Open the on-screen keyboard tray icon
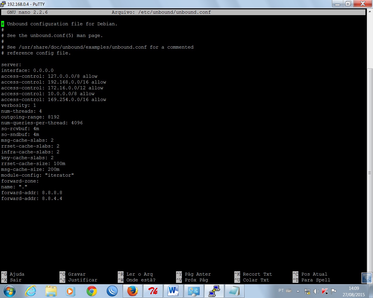 [289, 291]
